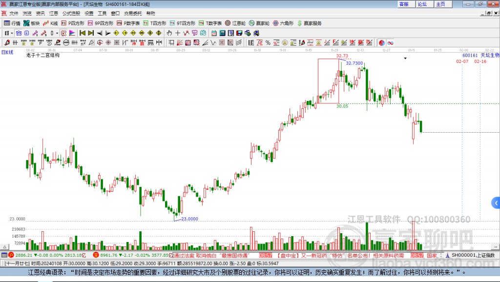The width and height of the screenshot is (500, 282).
Task: Open the 浏览 menu
Action: tap(27, 13)
